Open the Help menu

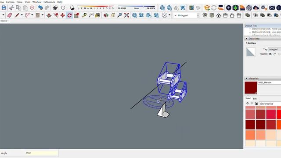pos(60,2)
